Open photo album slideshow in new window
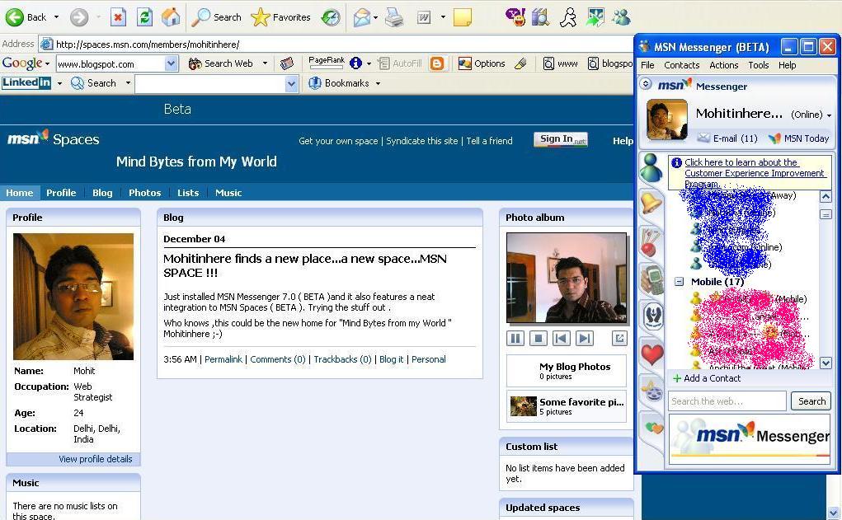Image resolution: width=842 pixels, height=520 pixels. click(x=619, y=338)
